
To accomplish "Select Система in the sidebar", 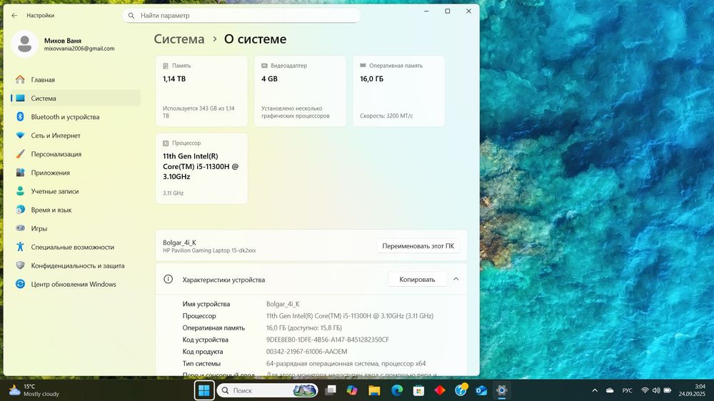I will (x=76, y=98).
